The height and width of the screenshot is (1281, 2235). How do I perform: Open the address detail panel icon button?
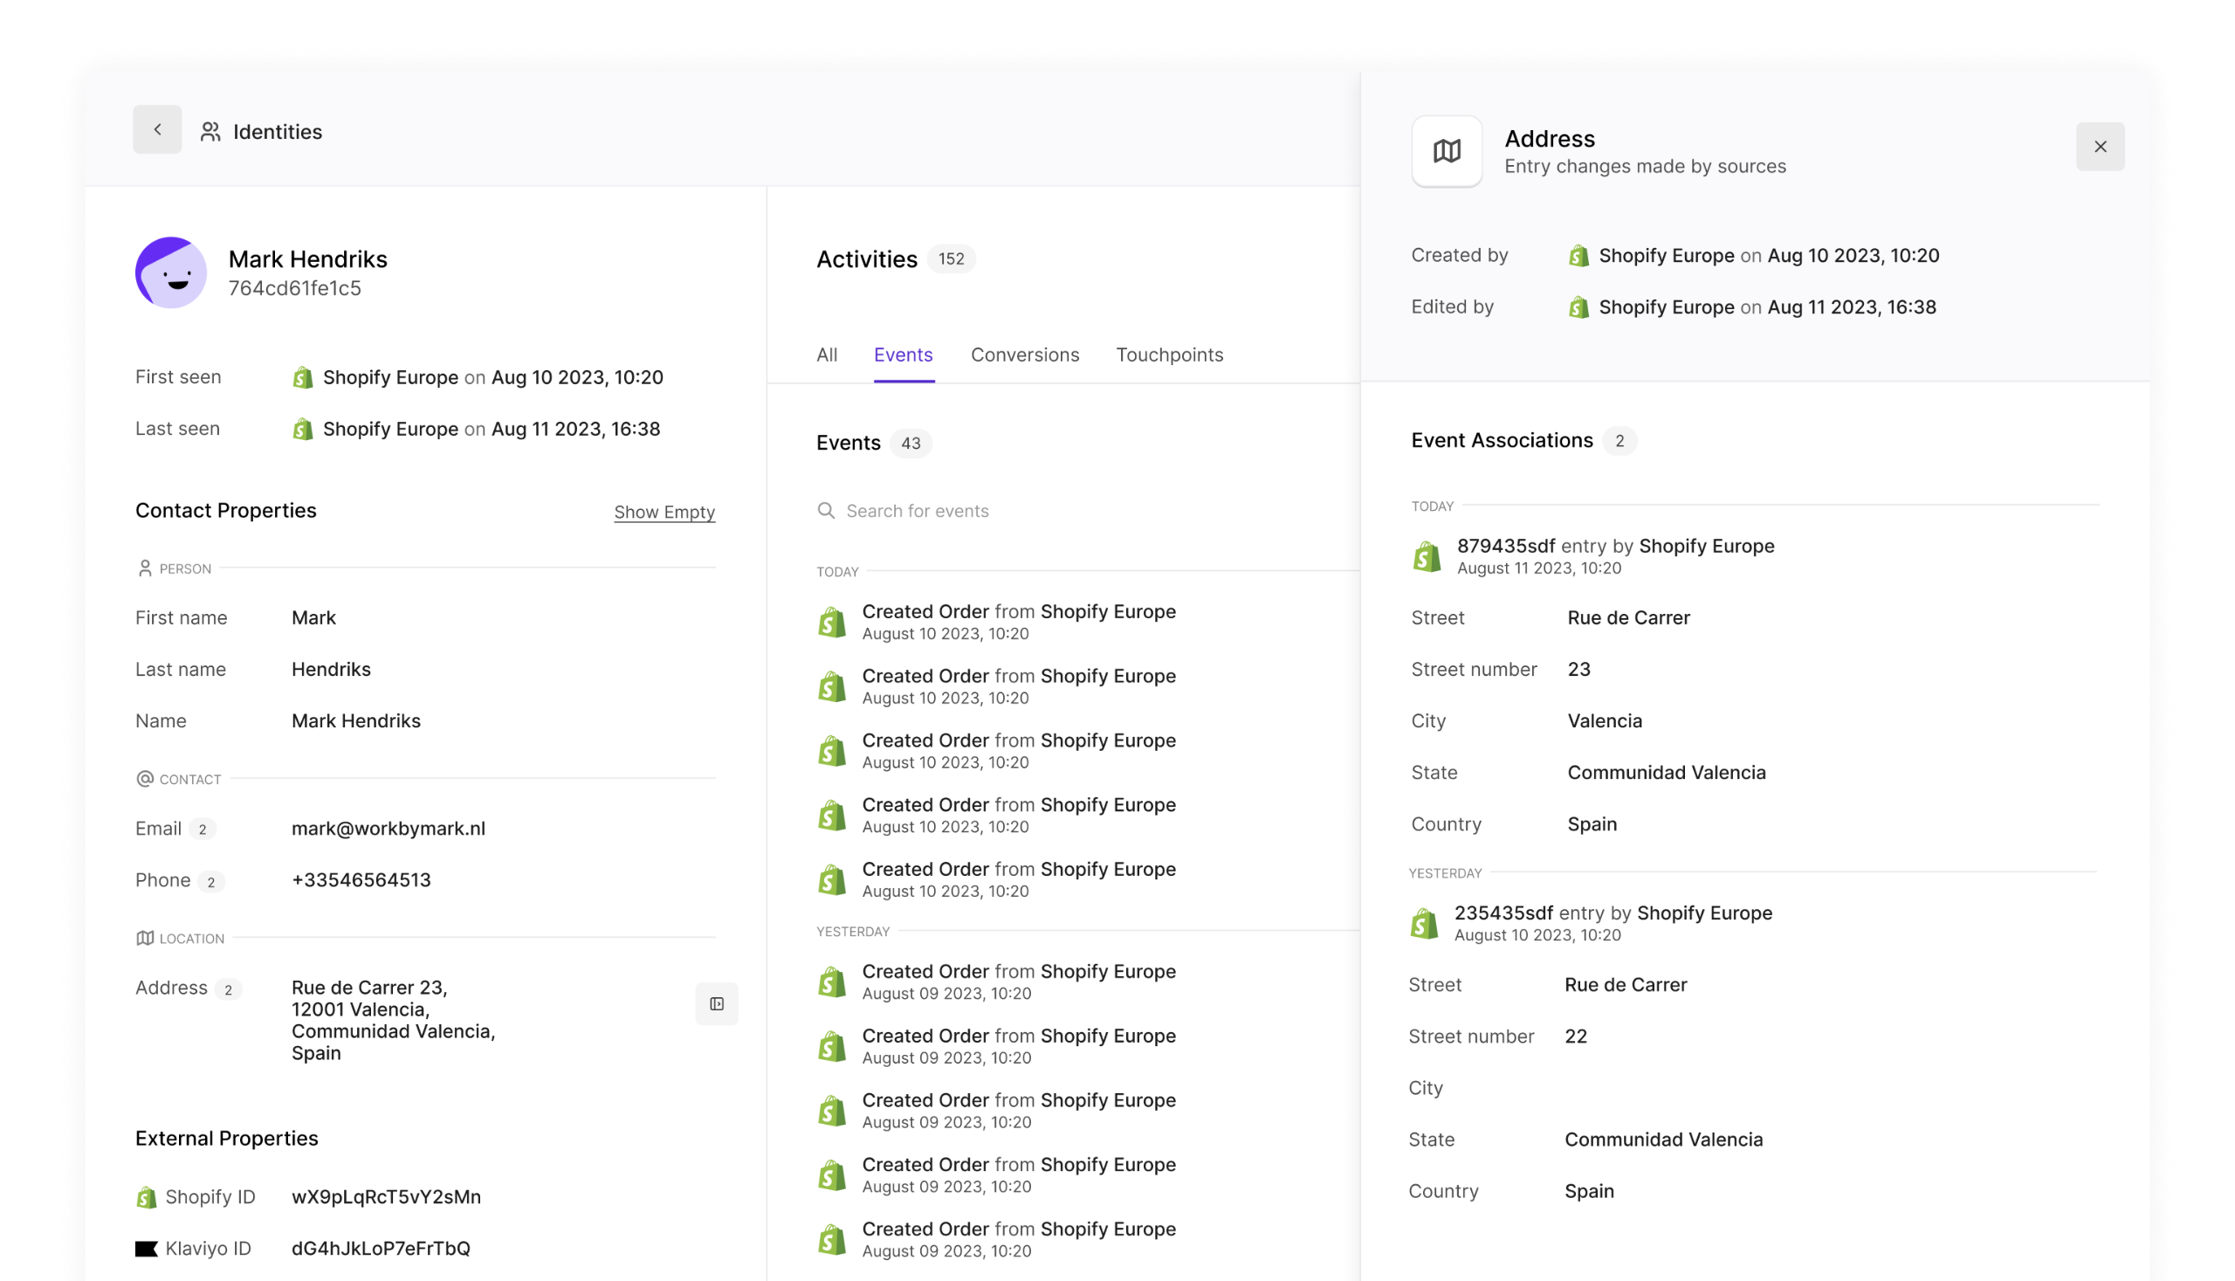pos(716,1004)
